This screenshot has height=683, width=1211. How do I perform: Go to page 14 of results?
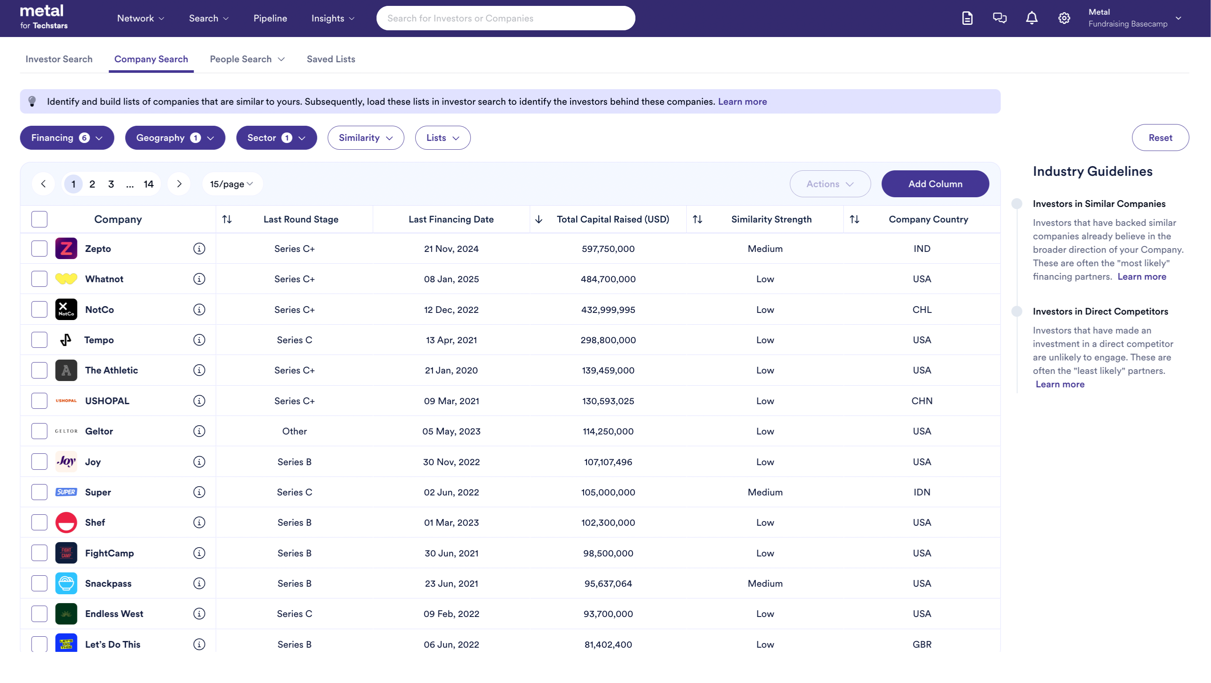[x=149, y=184]
